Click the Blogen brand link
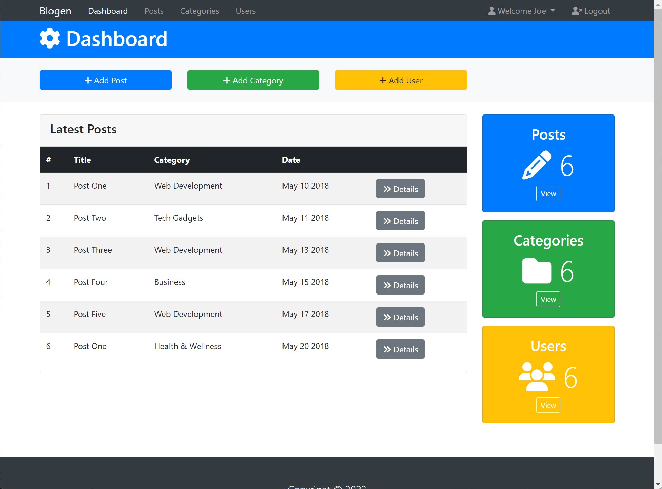This screenshot has width=662, height=489. (55, 11)
